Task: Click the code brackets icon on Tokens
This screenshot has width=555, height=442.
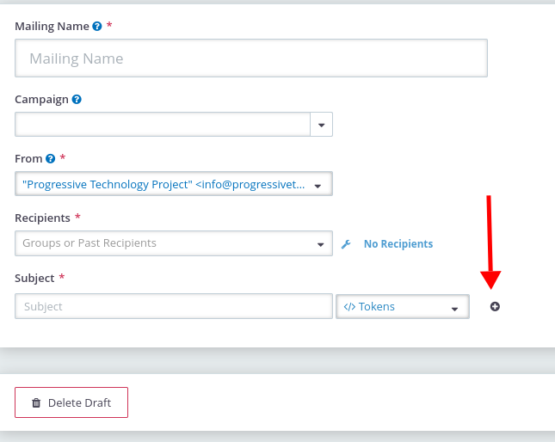Action: coord(349,307)
